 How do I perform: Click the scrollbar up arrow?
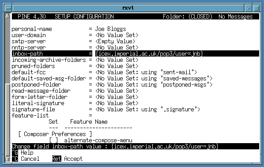pos(8,15)
